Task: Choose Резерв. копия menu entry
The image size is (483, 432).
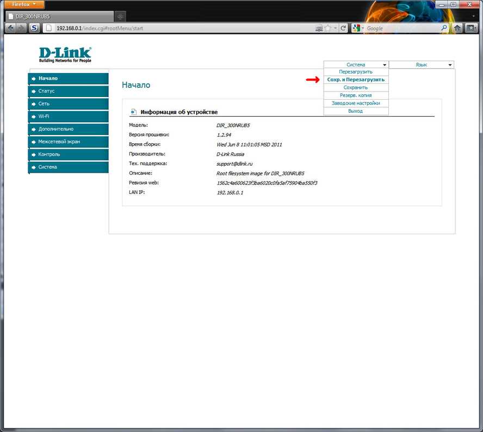Action: pos(356,95)
